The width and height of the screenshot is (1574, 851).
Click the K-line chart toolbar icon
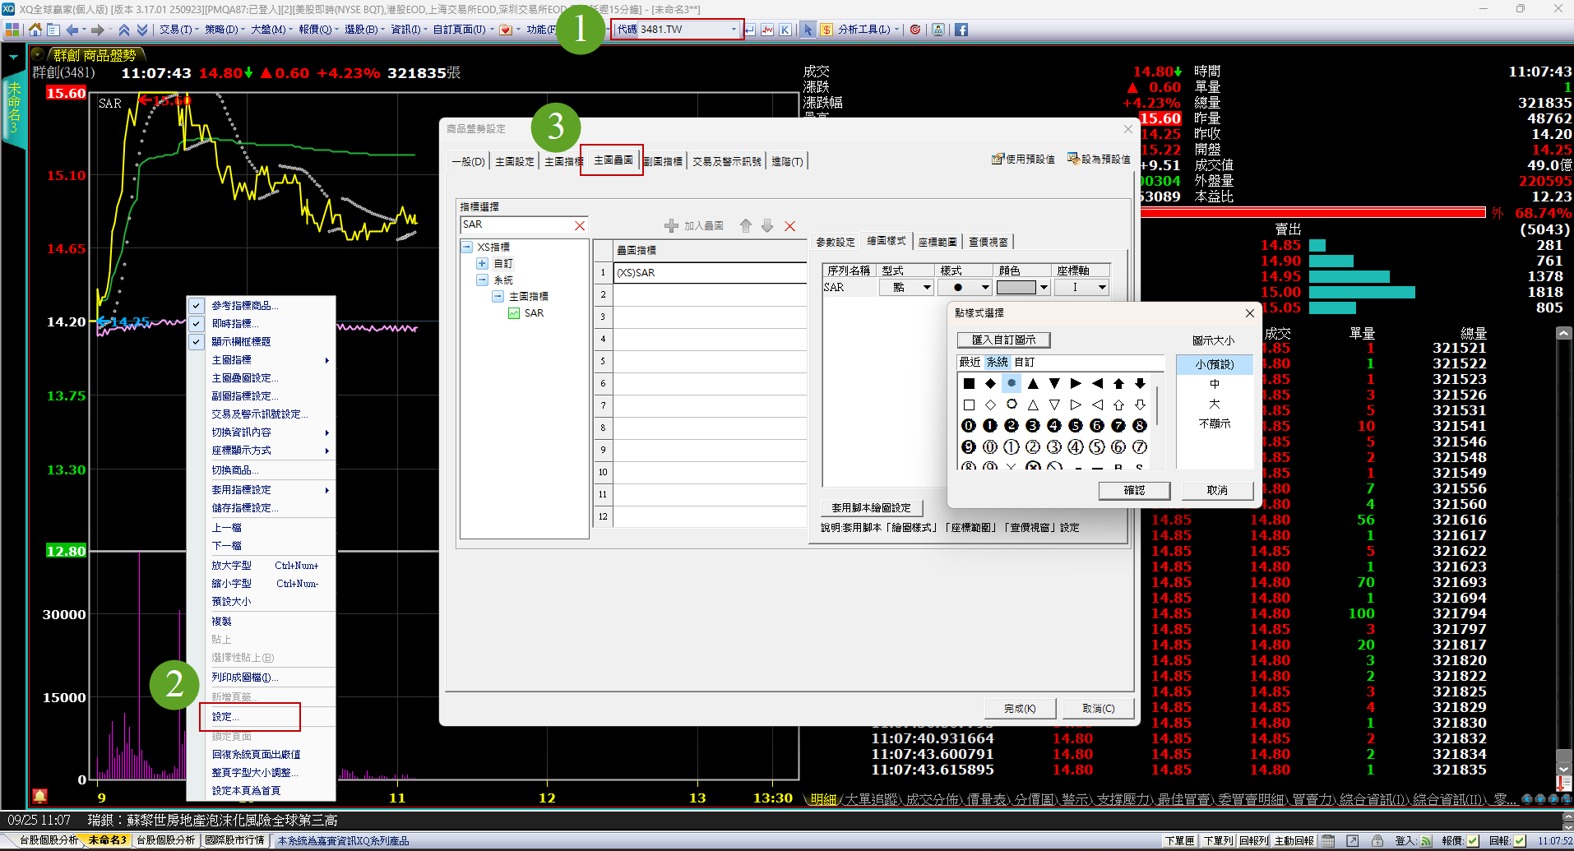coord(785,30)
